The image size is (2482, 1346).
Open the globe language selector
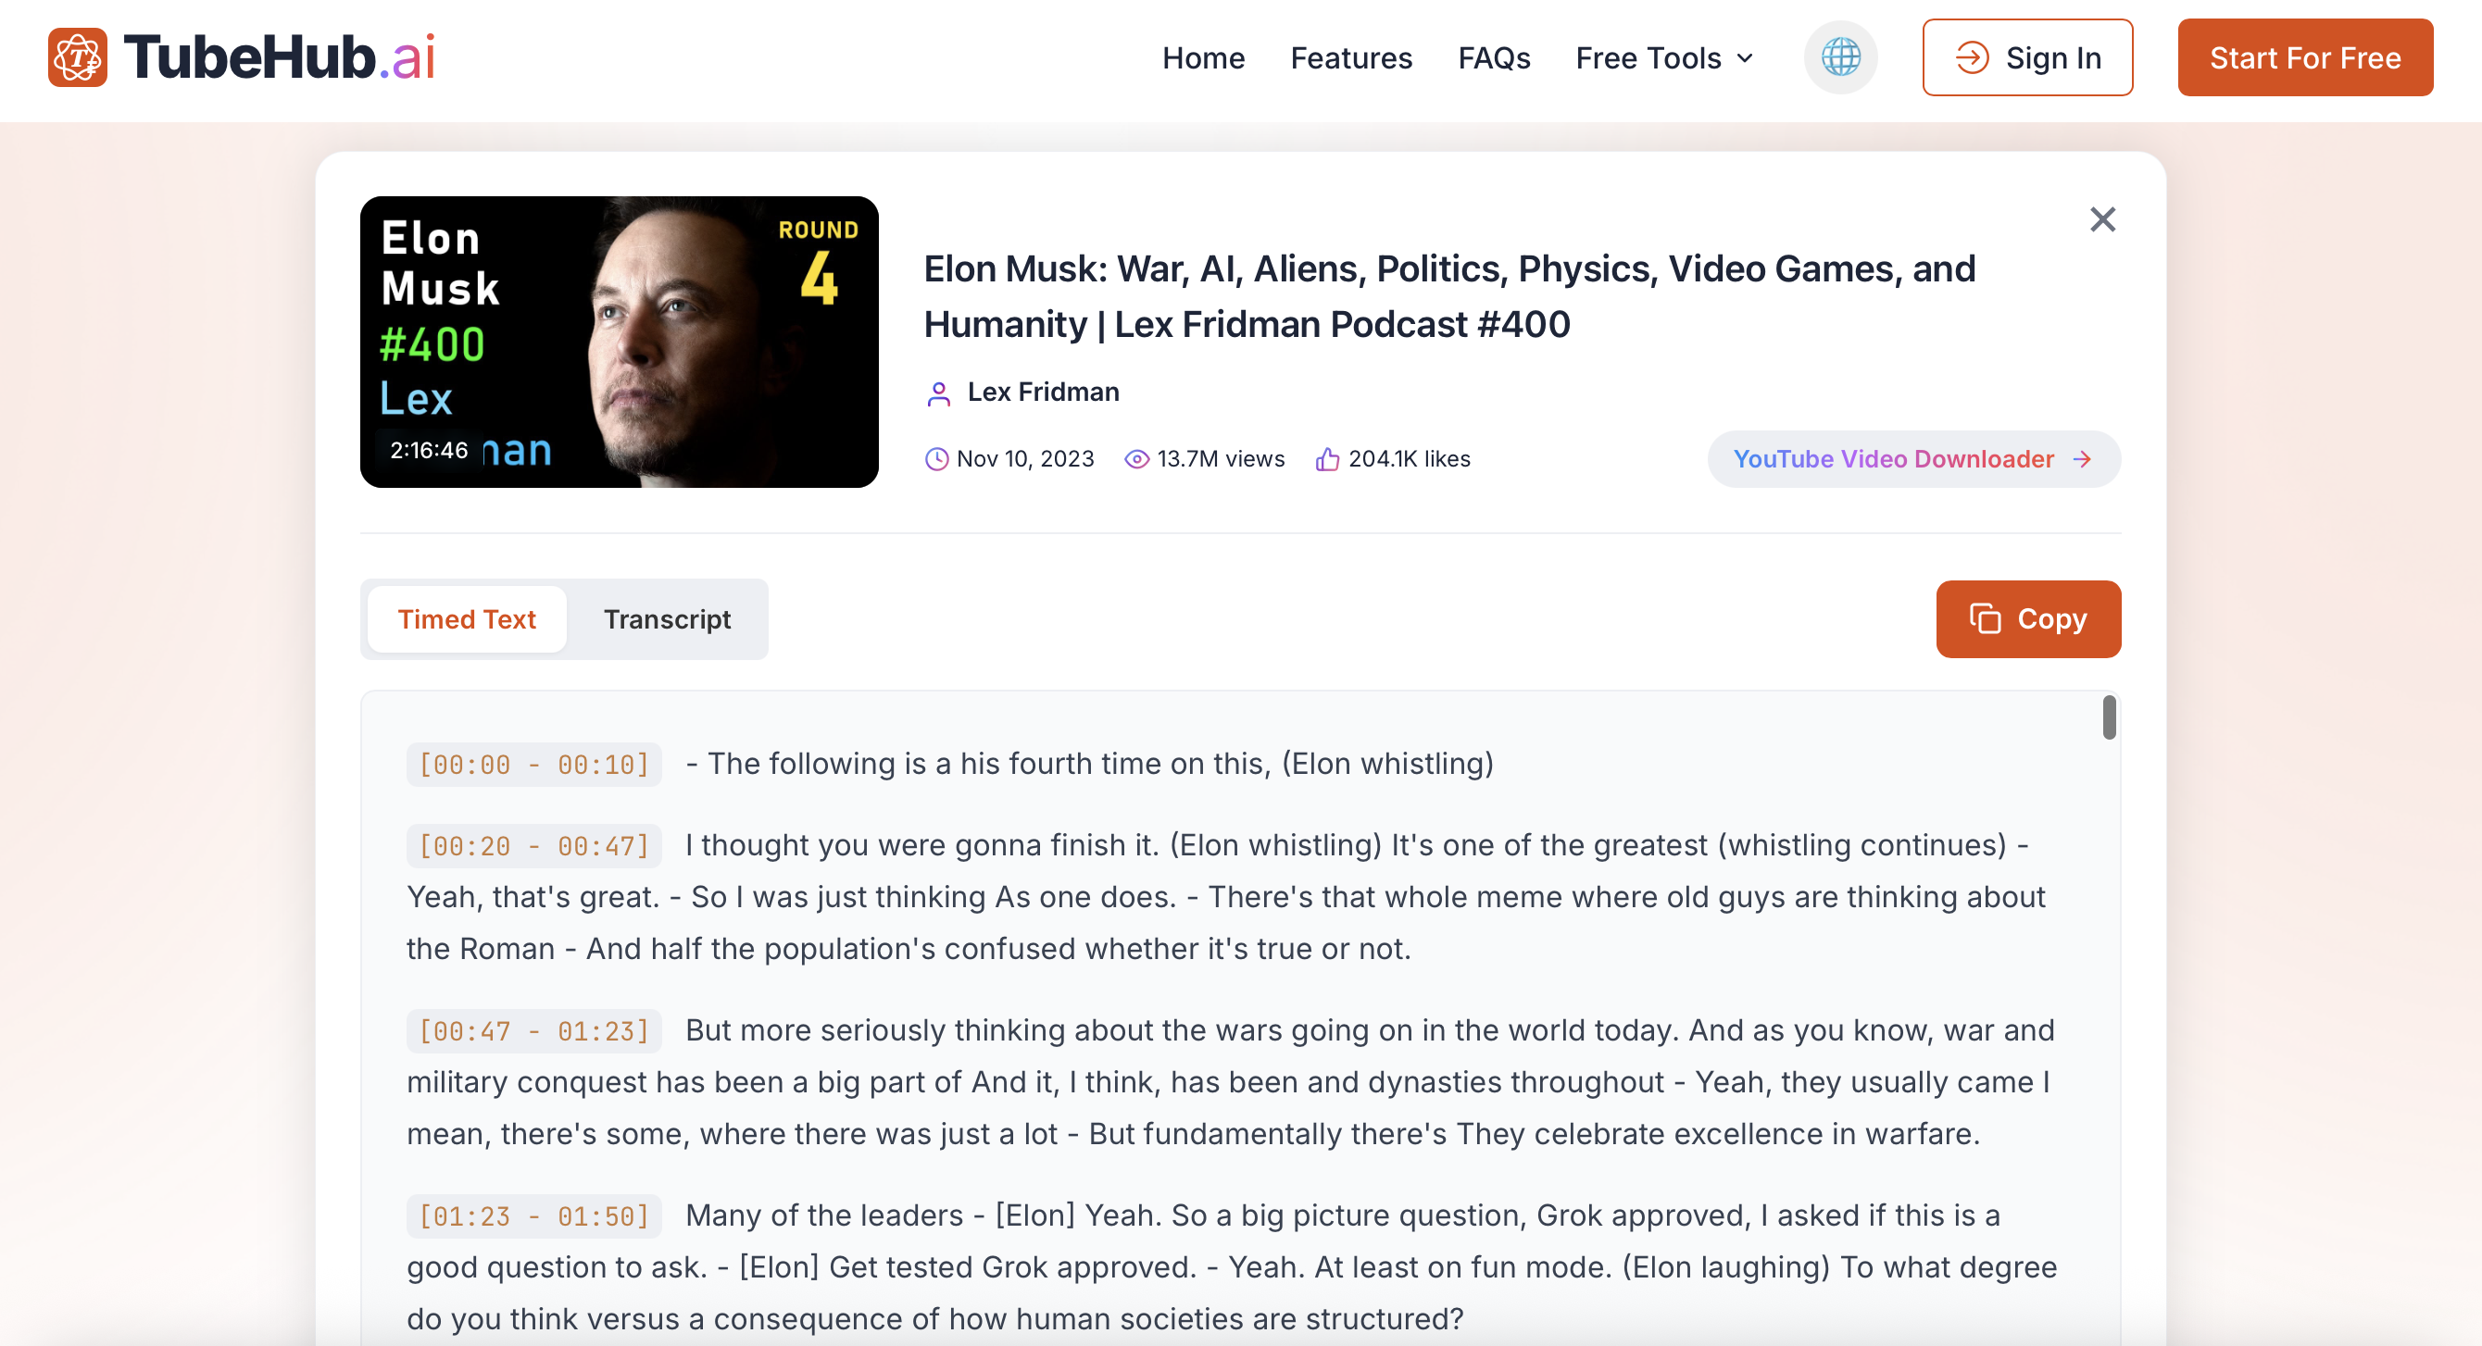[x=1840, y=57]
